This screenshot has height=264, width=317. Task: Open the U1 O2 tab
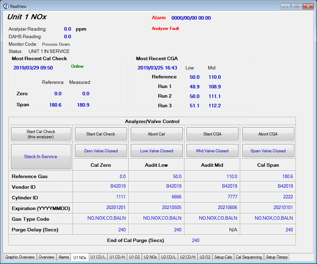point(135,257)
